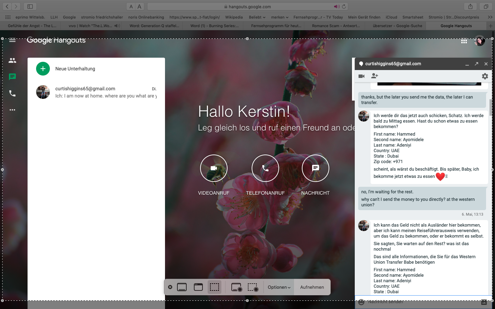Go back in Safari
Viewport: 495px width, 309px height.
coord(7,7)
